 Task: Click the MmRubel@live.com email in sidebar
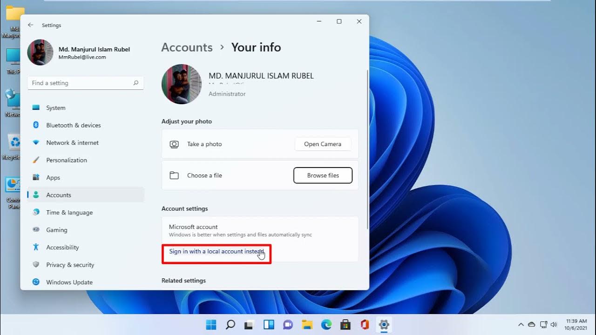point(82,57)
